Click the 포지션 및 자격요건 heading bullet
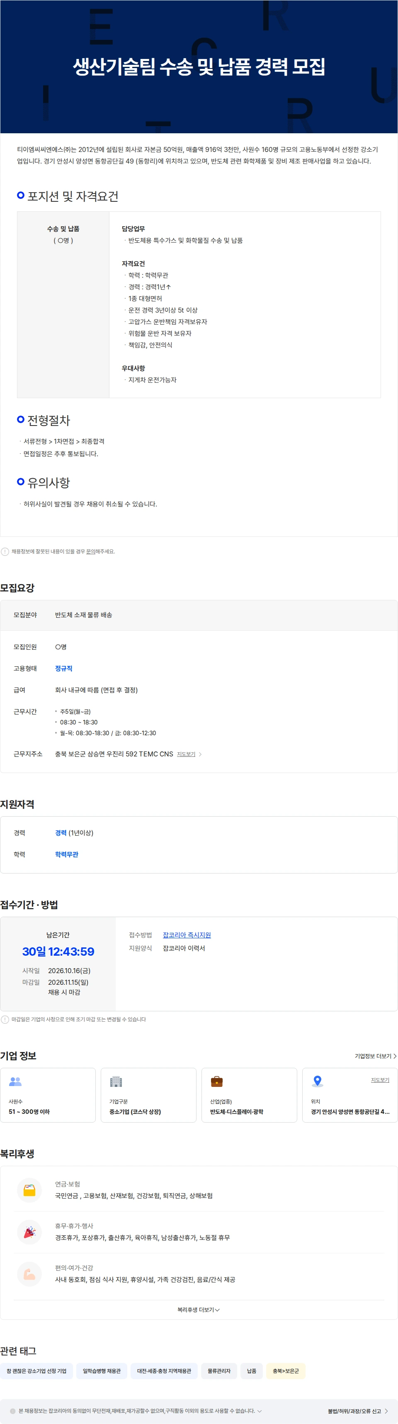The image size is (398, 1424). click(x=21, y=195)
